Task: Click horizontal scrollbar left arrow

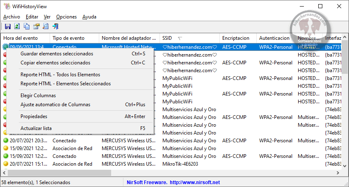Action: [4, 173]
